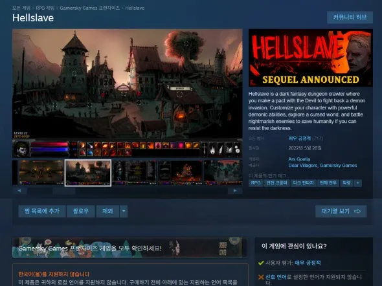
Task: Click the plus tag button after 악령
Action: (358, 183)
